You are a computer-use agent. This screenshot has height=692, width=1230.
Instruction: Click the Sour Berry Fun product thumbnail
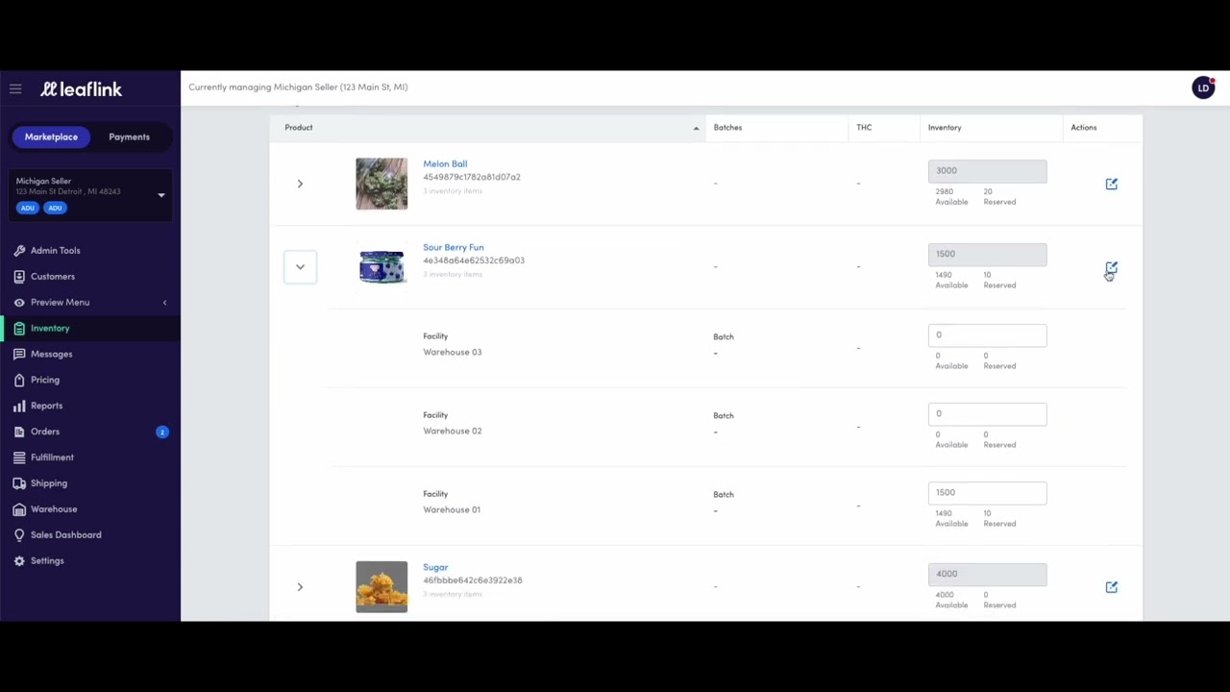381,267
